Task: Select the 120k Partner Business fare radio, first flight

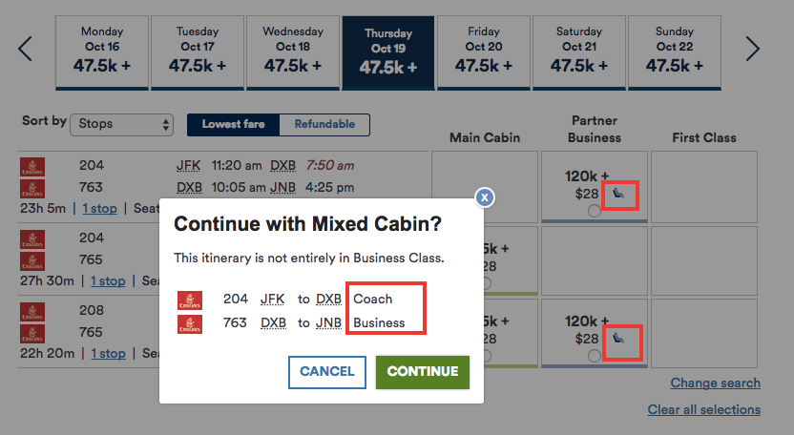Action: click(595, 211)
